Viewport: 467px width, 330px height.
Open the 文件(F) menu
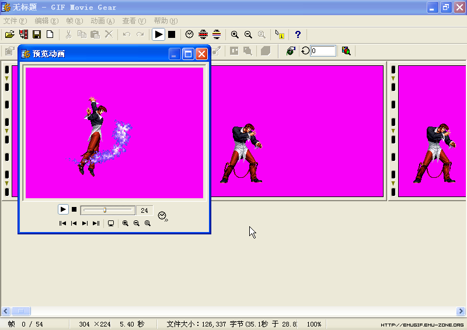click(15, 21)
